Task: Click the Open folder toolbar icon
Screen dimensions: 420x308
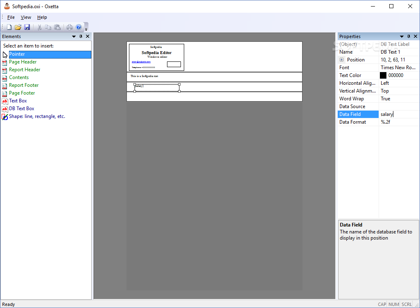Action: (18, 27)
